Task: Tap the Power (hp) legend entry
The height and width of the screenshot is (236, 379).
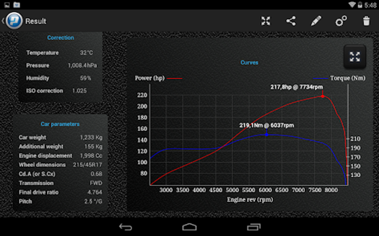Action: pyautogui.click(x=157, y=78)
